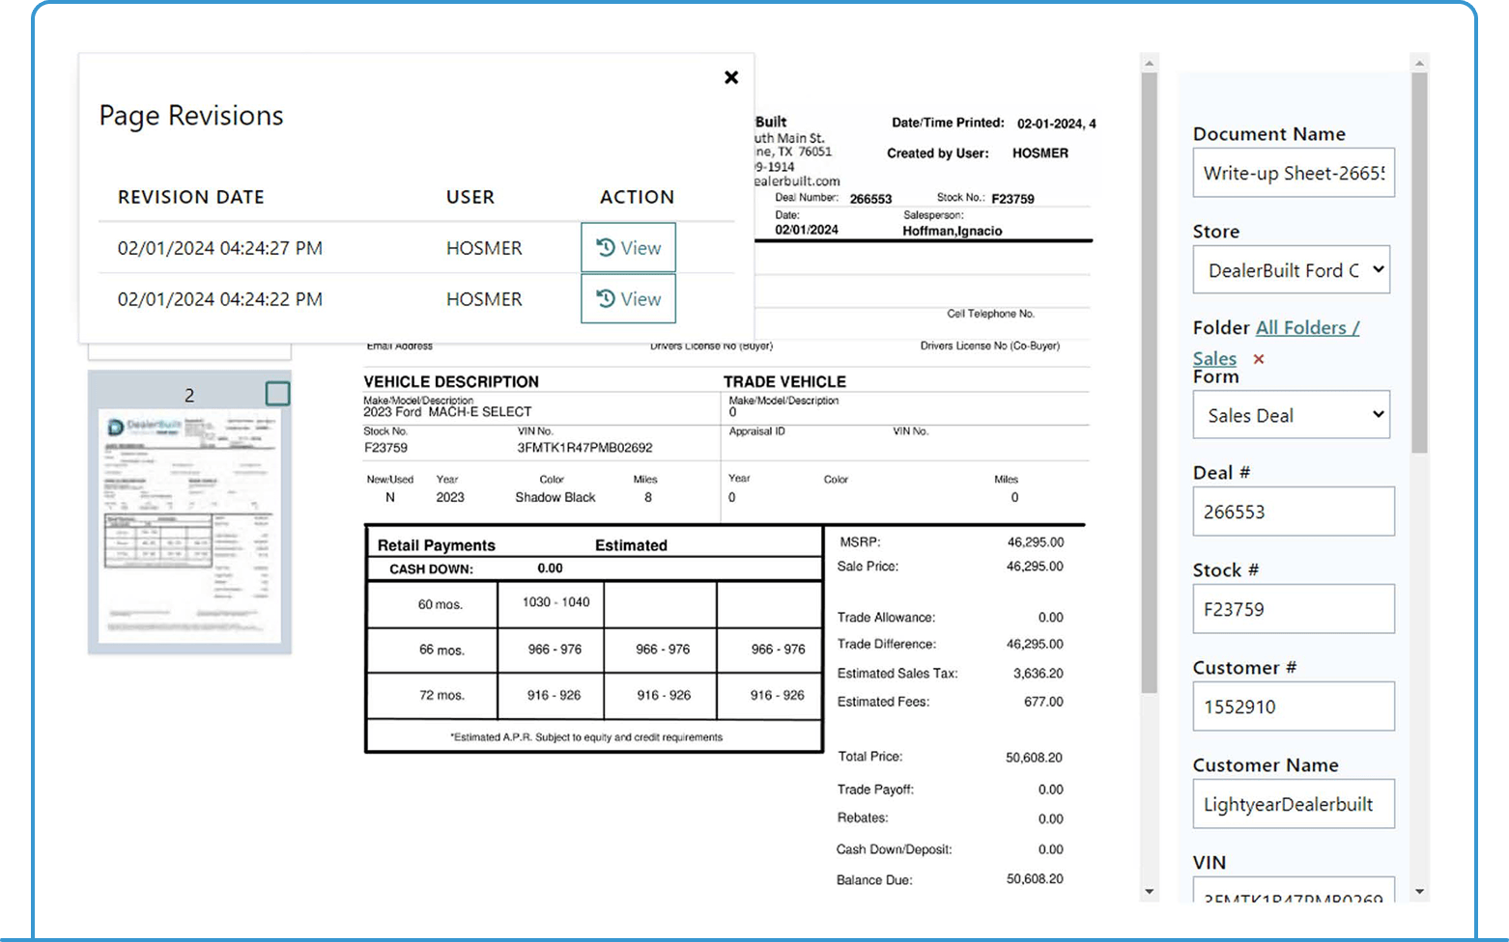This screenshot has width=1509, height=942.
Task: Click the vehicle description 2023 Ford MACH-E SELECT
Action: (447, 412)
